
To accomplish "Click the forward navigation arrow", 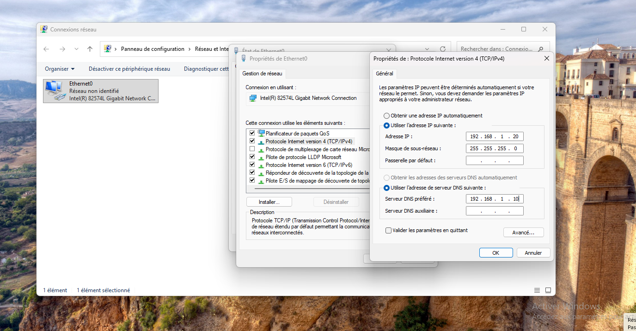I will [62, 49].
